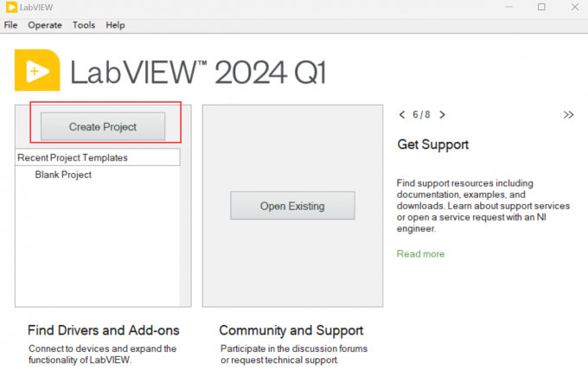The height and width of the screenshot is (383, 588).
Task: Select Blank Project from recent templates
Action: click(63, 175)
